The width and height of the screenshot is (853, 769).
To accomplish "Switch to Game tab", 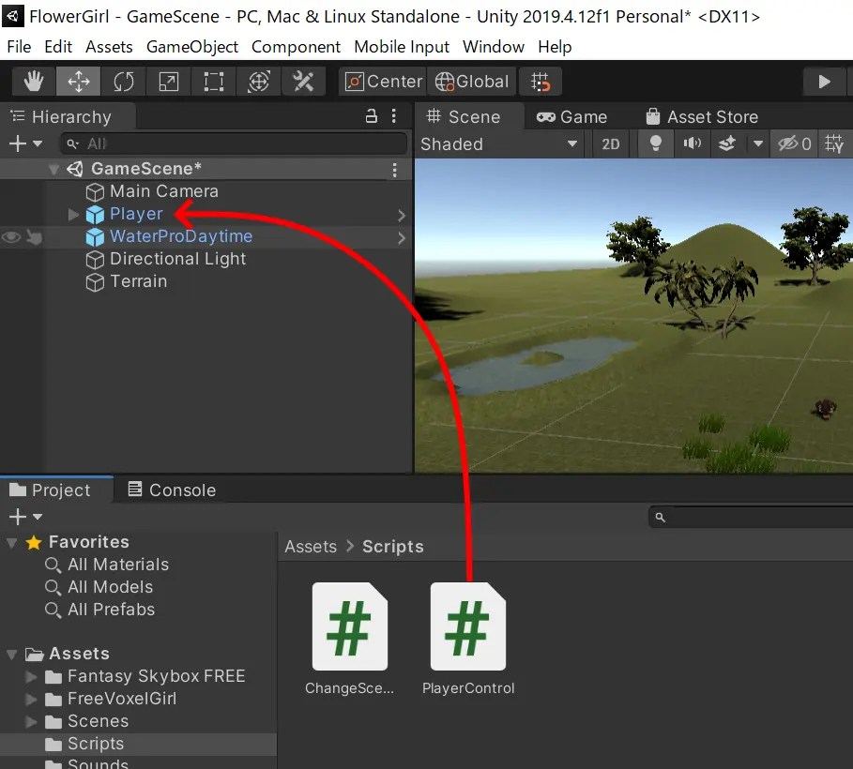I will [571, 117].
